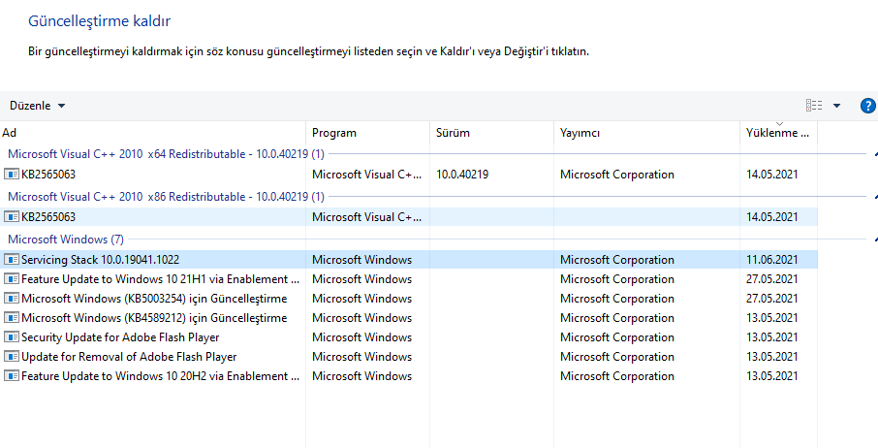The width and height of the screenshot is (878, 448).
Task: Click Microsoft Corporation in Feature Update 20H2 row
Action: [x=617, y=376]
